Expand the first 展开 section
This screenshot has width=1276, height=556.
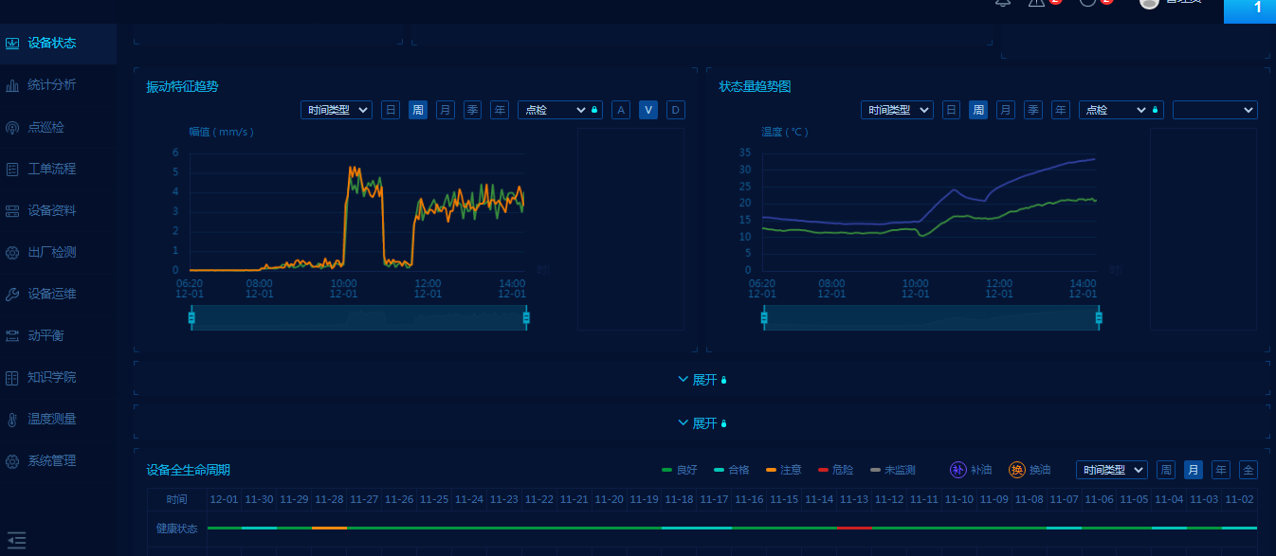[702, 380]
